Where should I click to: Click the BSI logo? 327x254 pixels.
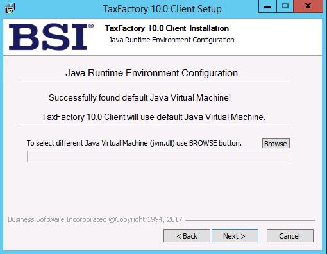point(51,37)
